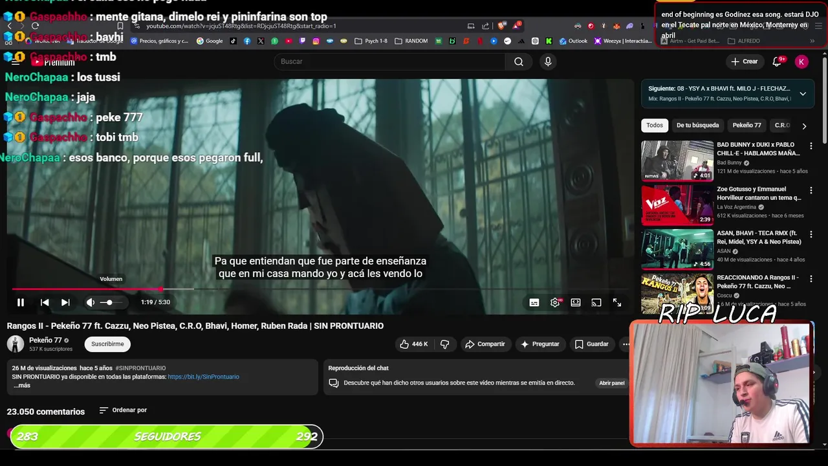828x466 pixels.
Task: Subscribe with the Suscribirme button
Action: coord(107,344)
